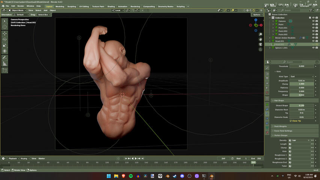Open the Local transform orientation dropdown
This screenshot has width=320, height=180.
tap(118, 10)
